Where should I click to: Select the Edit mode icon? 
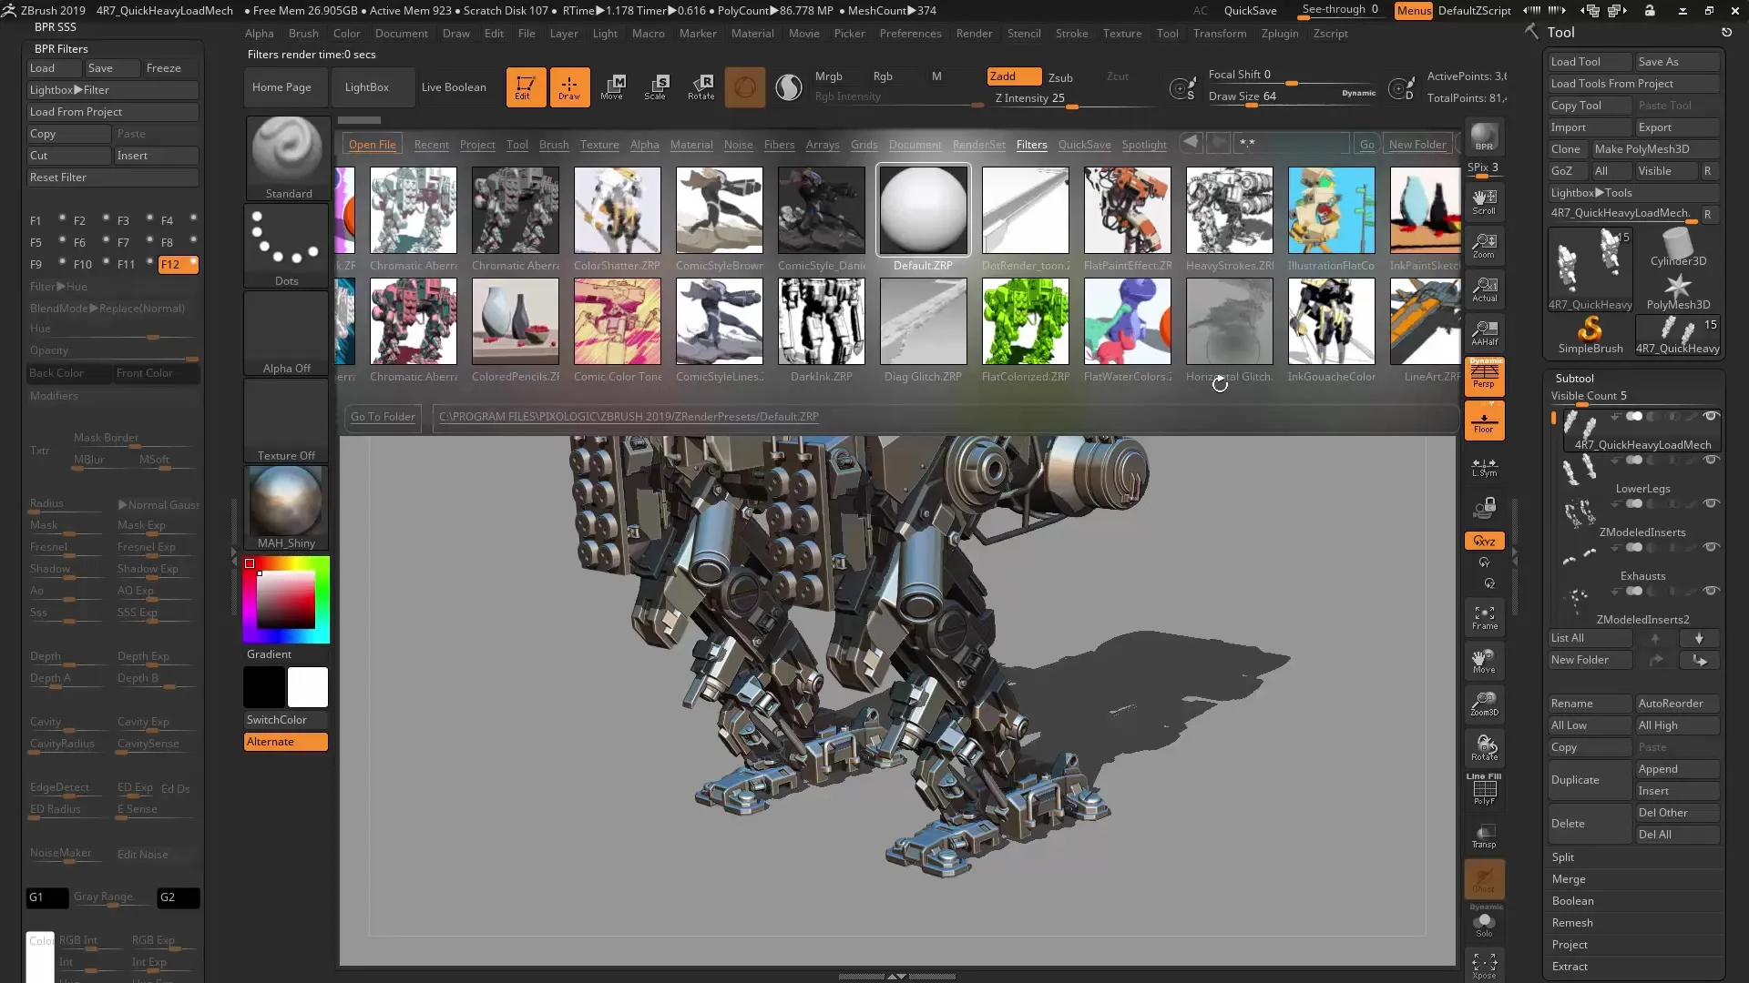(x=526, y=87)
